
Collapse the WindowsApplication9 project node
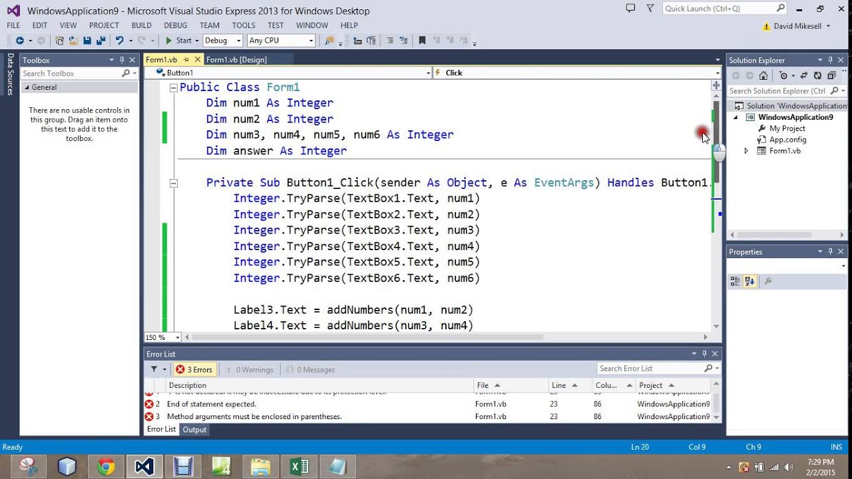click(x=736, y=117)
